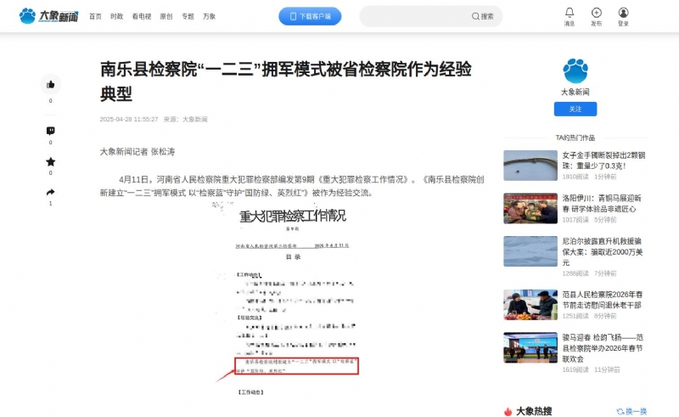Open the 时政 navigation item
This screenshot has width=679, height=417.
pos(116,16)
